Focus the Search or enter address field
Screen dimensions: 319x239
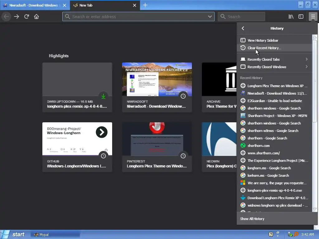[138, 16]
